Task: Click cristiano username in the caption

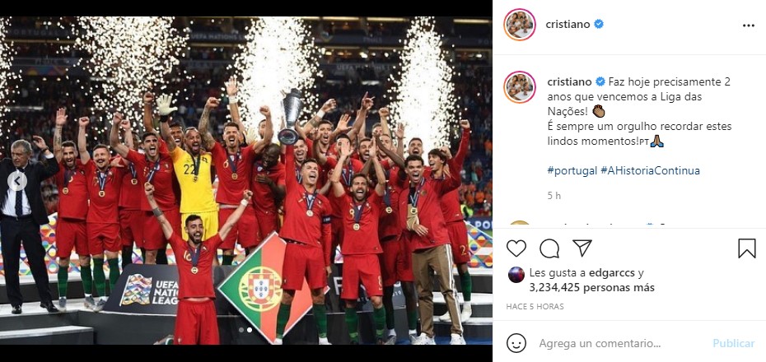Action: pyautogui.click(x=570, y=81)
